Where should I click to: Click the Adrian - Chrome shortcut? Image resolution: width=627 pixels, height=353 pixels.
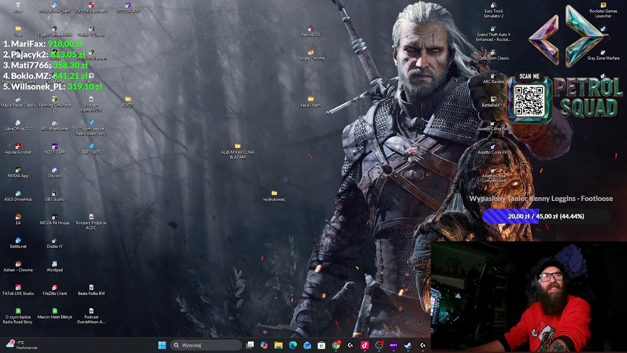click(x=18, y=266)
